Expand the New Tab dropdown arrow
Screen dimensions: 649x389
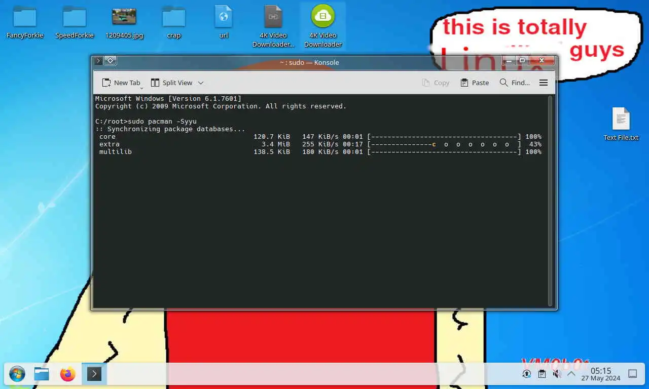tap(141, 87)
